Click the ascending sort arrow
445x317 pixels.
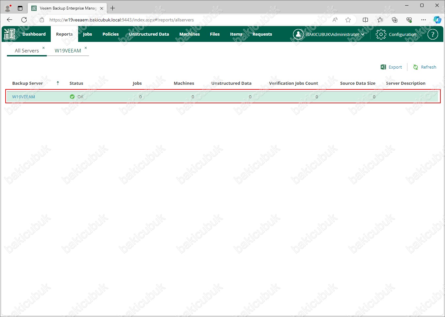tap(58, 83)
